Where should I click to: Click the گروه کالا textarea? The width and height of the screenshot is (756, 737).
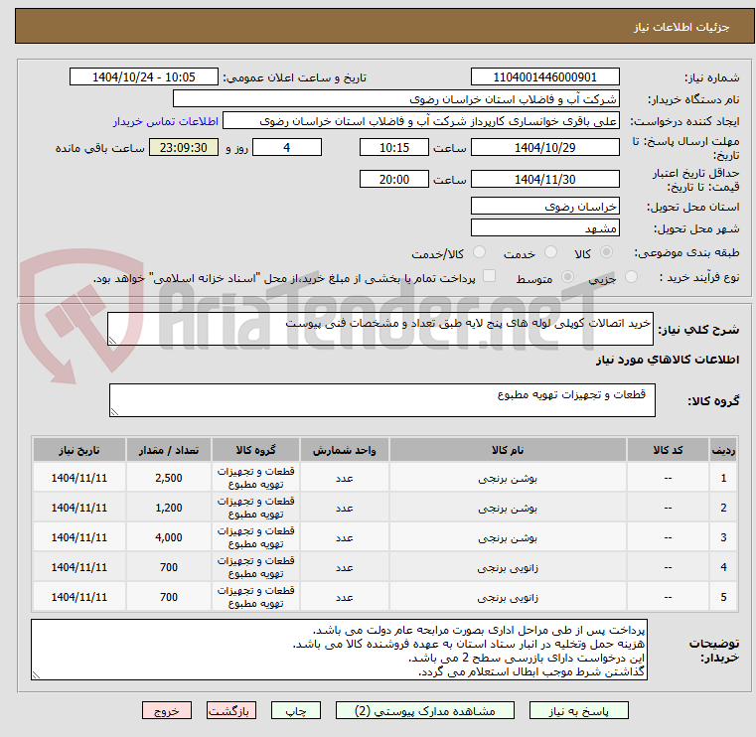(x=381, y=400)
